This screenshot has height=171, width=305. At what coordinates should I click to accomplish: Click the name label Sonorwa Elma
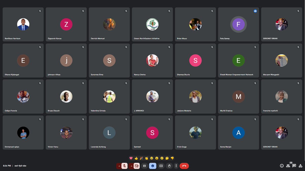click(x=97, y=75)
